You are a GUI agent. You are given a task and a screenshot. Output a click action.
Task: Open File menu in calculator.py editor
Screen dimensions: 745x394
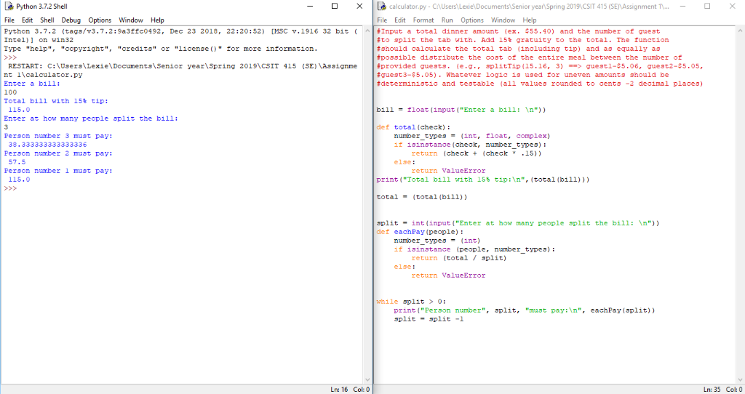[382, 20]
